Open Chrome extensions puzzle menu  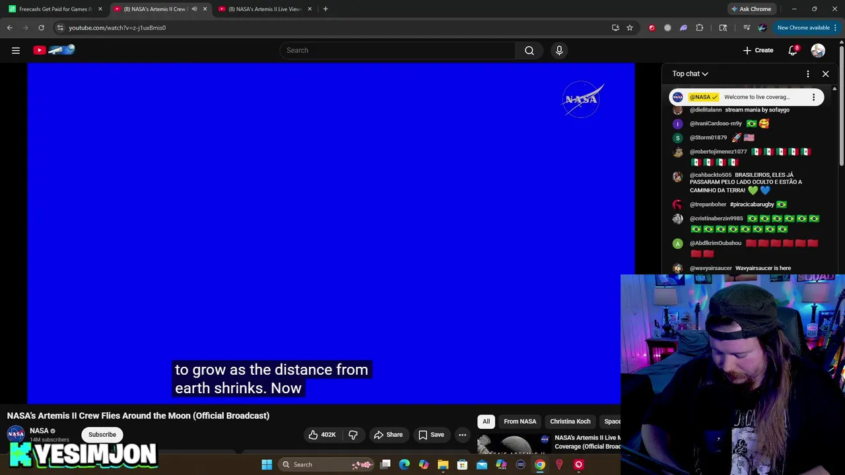(x=700, y=28)
